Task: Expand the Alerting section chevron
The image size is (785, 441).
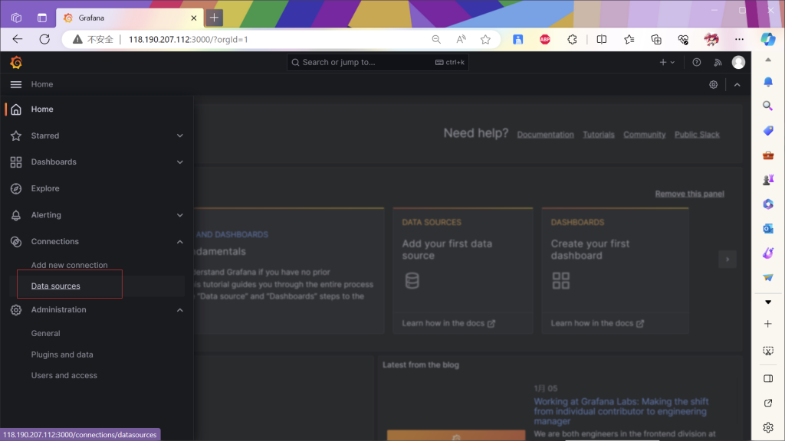Action: pos(179,215)
